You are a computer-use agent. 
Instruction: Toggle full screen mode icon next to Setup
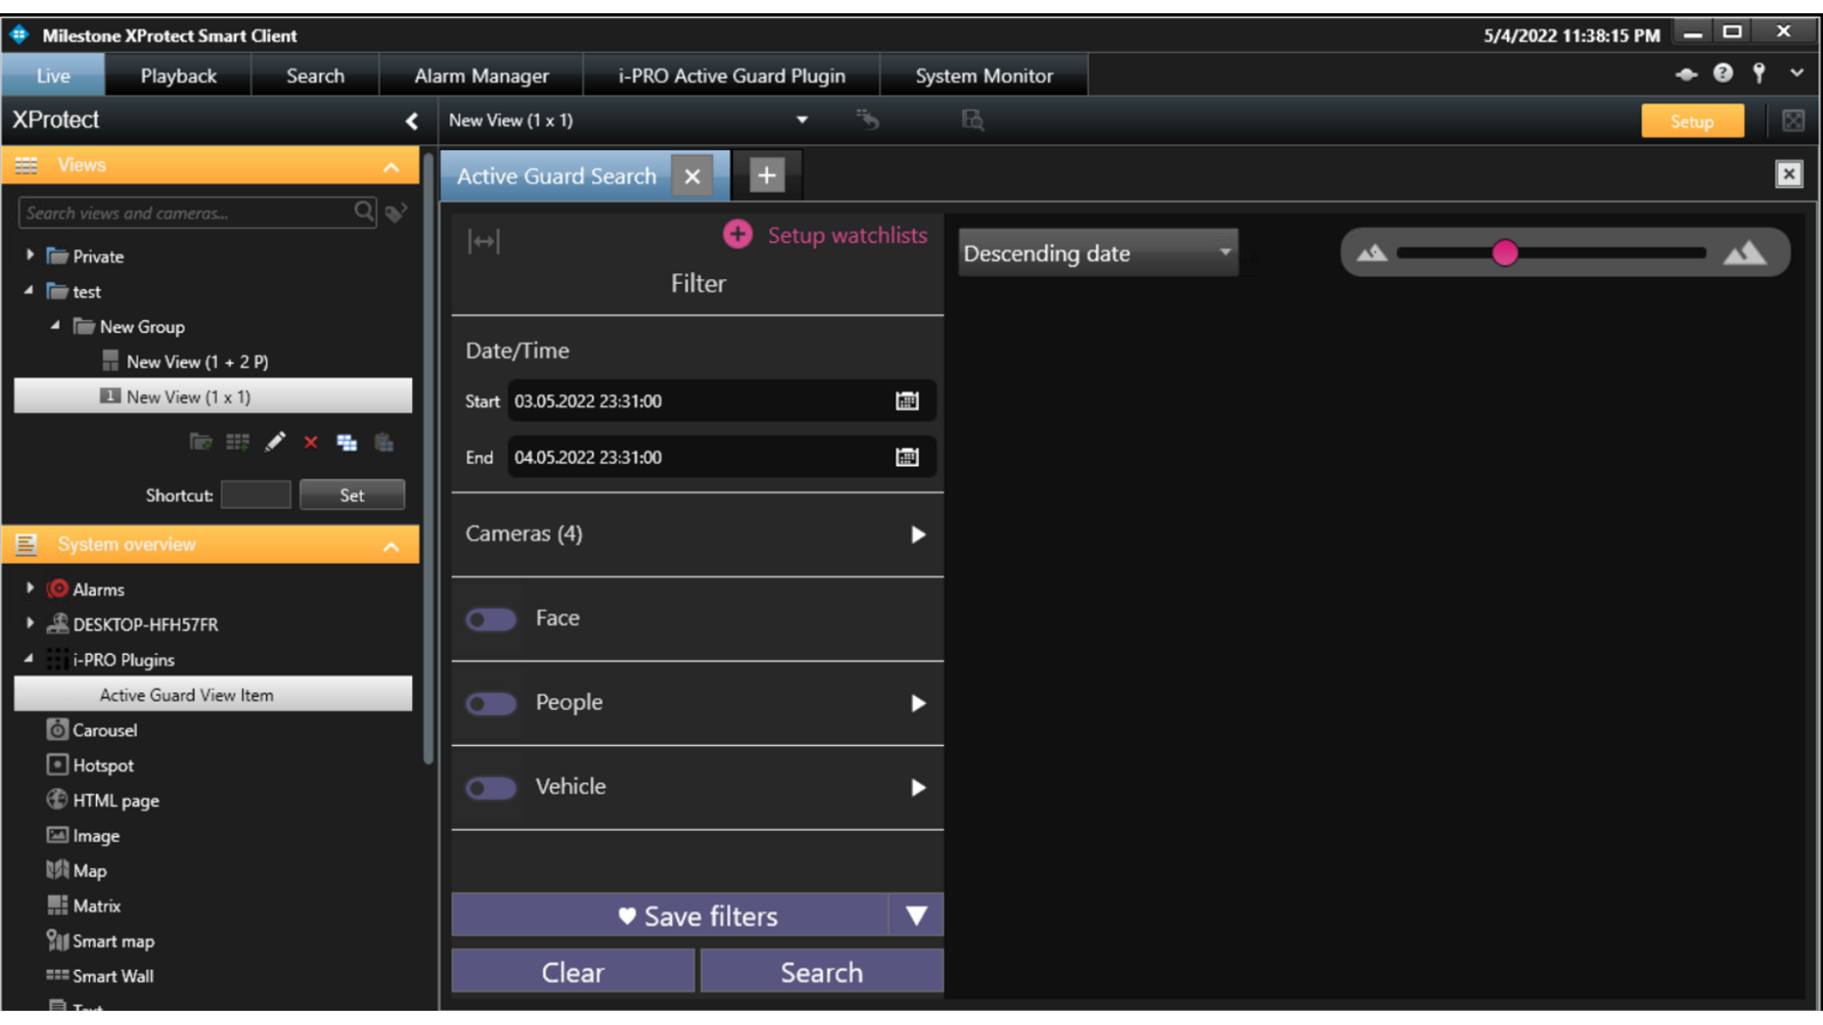click(x=1793, y=121)
